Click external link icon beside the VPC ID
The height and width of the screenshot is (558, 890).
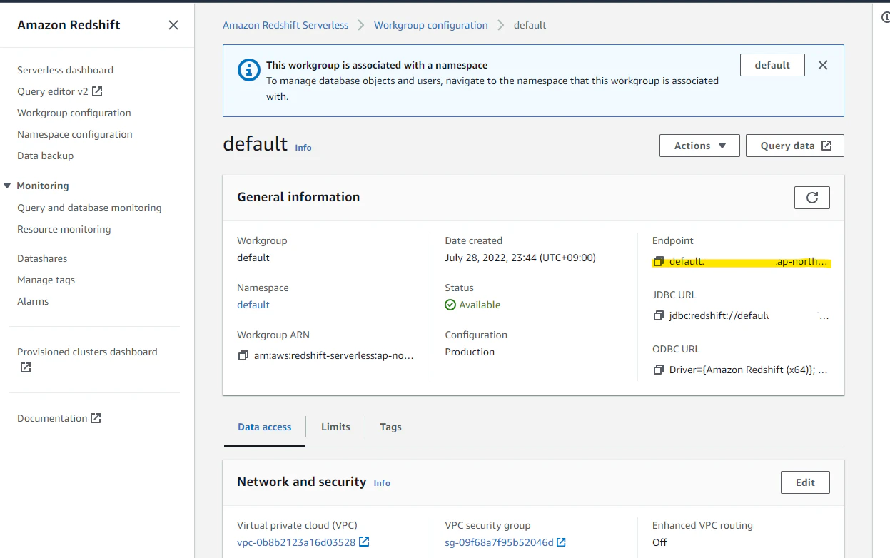(364, 542)
